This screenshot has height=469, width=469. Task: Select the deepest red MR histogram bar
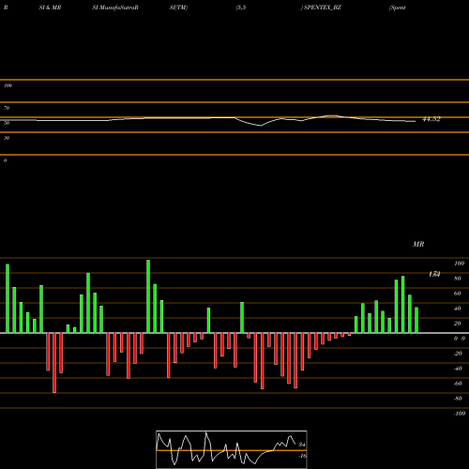coord(54,363)
